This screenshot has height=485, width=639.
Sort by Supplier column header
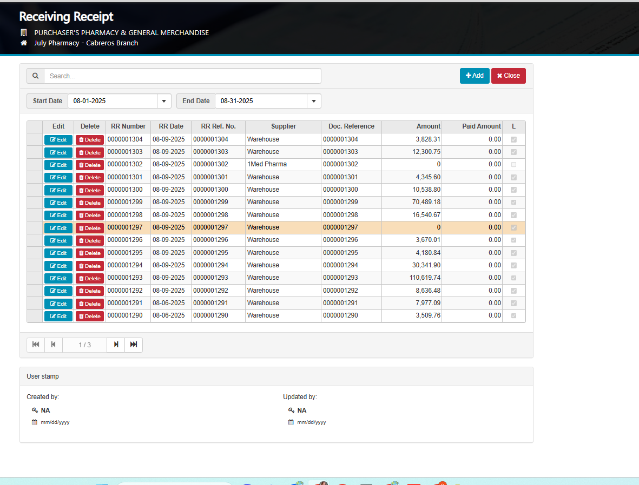(x=283, y=126)
